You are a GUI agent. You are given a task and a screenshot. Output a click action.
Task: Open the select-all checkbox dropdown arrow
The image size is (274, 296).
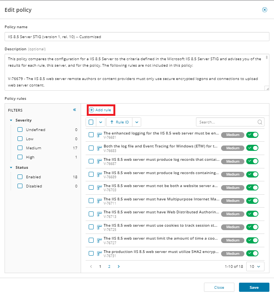[x=100, y=122]
